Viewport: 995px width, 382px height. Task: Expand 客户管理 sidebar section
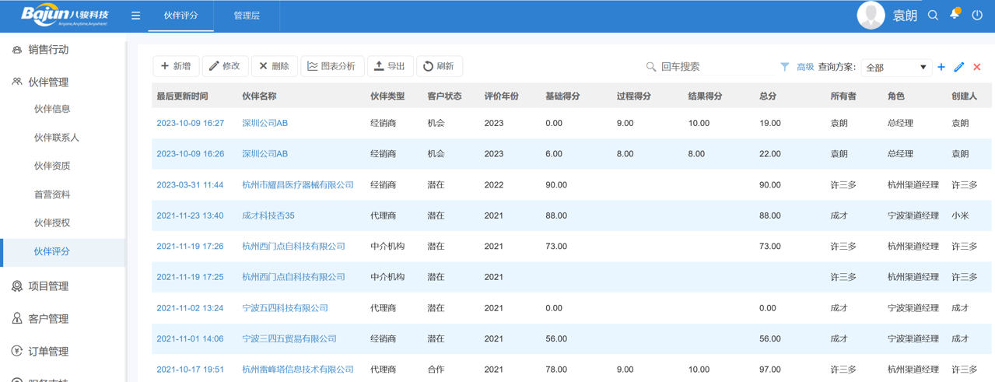point(48,319)
